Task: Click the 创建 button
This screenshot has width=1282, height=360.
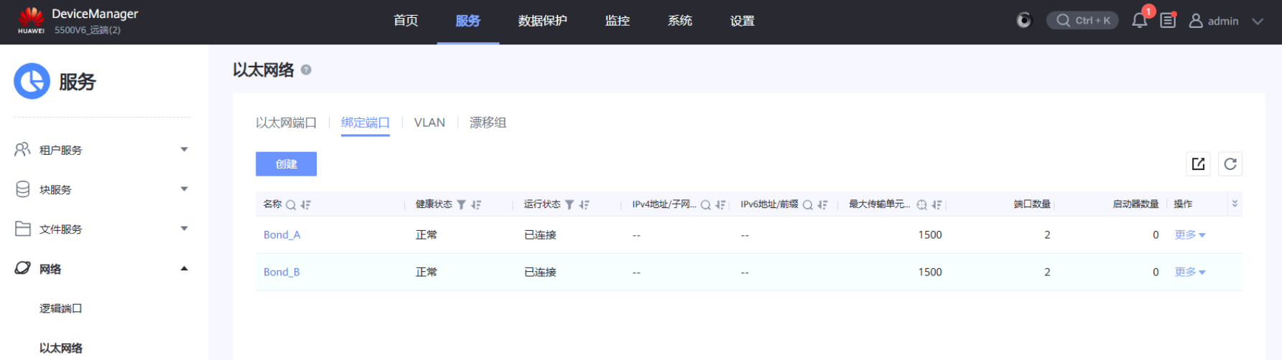Action: [286, 164]
